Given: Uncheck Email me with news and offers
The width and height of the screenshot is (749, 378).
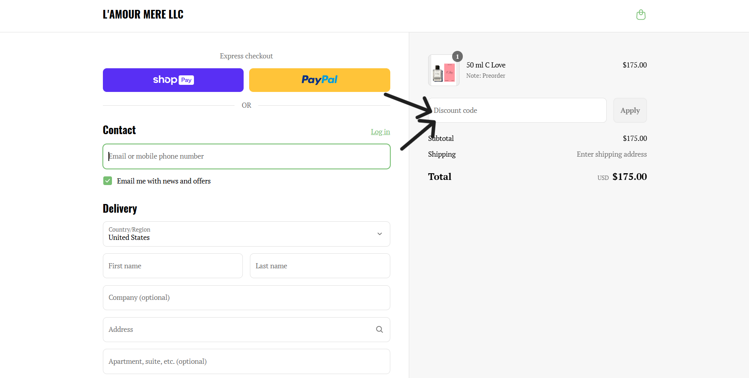Looking at the screenshot, I should point(108,181).
